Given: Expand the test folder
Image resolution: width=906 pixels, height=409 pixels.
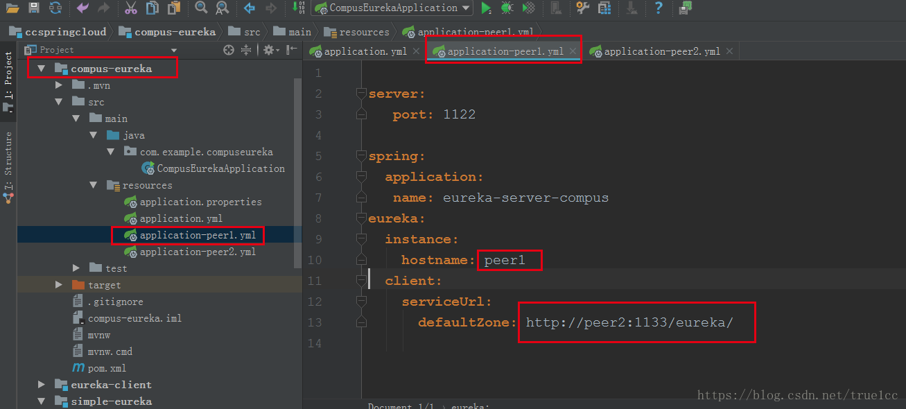Looking at the screenshot, I should pyautogui.click(x=76, y=268).
